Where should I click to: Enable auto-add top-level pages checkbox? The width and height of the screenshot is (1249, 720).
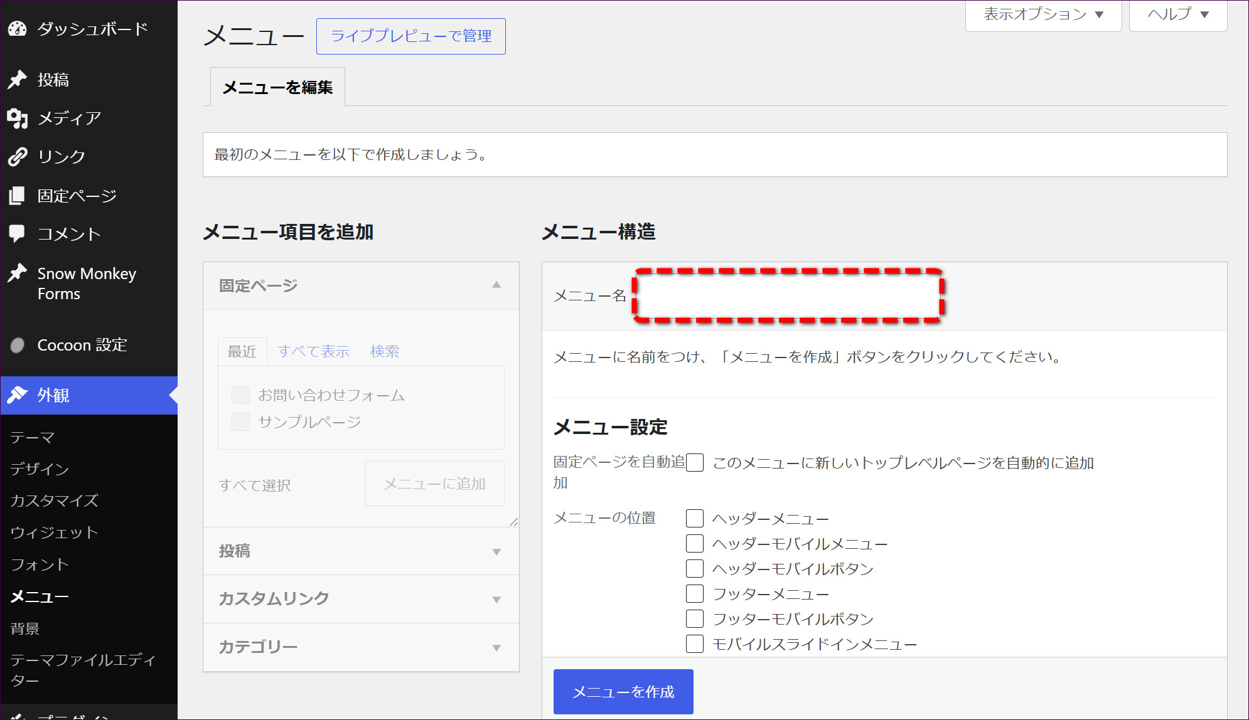tap(695, 463)
